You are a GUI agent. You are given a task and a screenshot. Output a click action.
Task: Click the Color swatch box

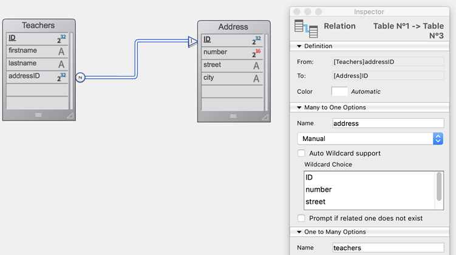pos(339,92)
